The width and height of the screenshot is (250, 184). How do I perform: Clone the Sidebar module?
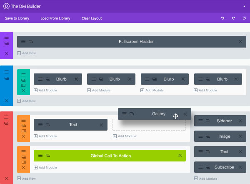[x=208, y=121]
